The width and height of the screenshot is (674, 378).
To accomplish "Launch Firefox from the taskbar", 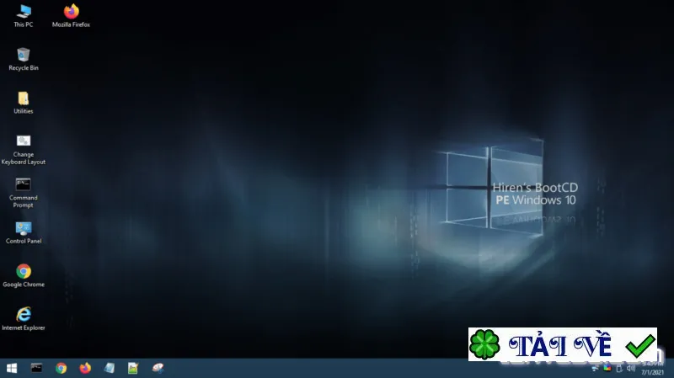I will [x=85, y=368].
